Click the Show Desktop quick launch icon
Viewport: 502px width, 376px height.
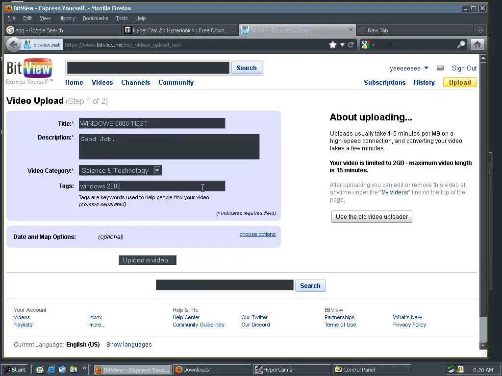[x=40, y=370]
